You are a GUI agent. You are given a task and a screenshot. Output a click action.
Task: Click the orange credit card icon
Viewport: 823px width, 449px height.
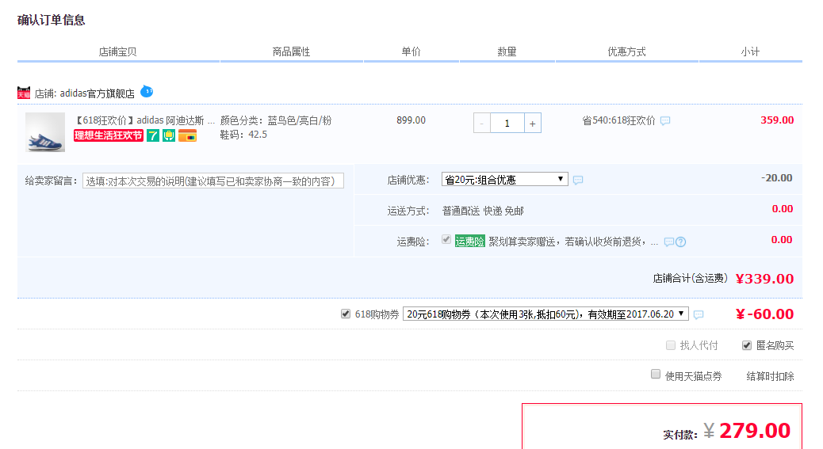187,135
